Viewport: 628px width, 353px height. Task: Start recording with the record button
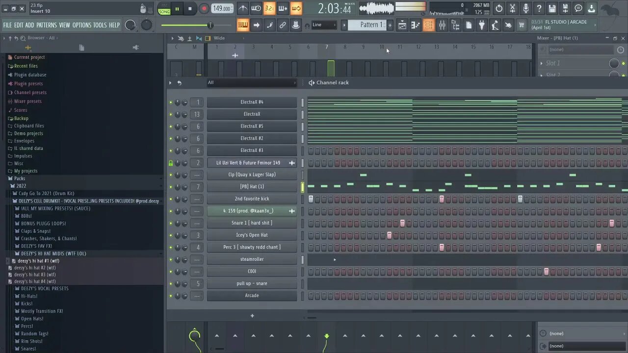(x=204, y=9)
